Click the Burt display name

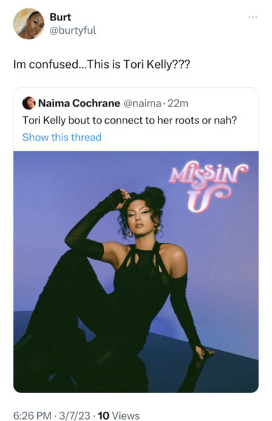click(x=60, y=17)
